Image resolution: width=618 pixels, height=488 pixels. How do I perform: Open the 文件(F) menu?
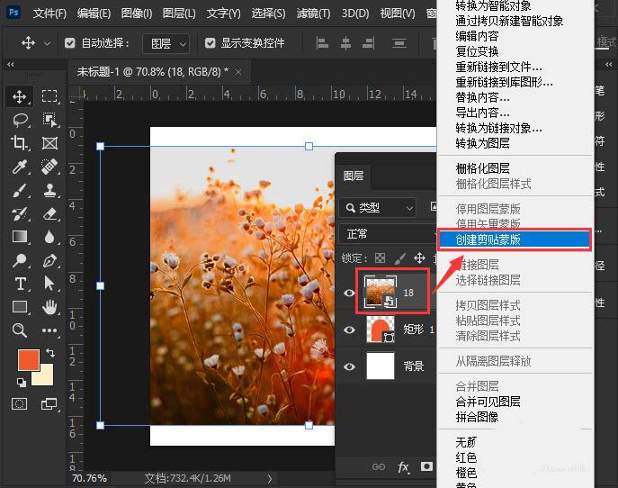[x=49, y=14]
